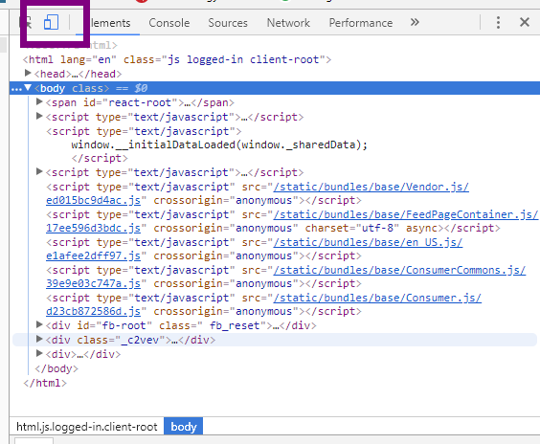Show more DevTools tabs with the double chevron
Image resolution: width=540 pixels, height=444 pixels.
click(x=415, y=22)
